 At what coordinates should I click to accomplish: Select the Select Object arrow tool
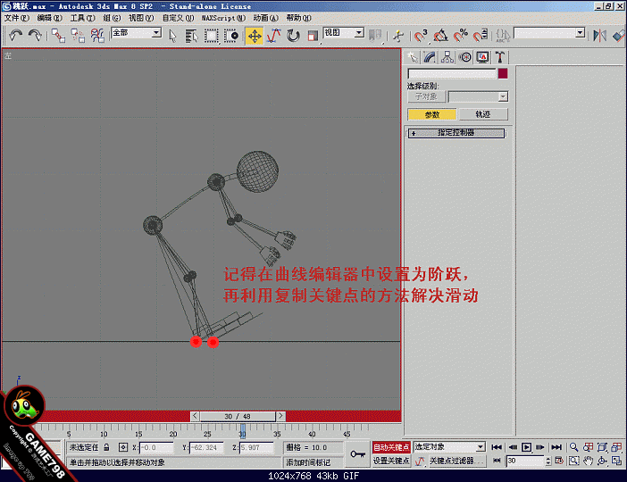[x=172, y=36]
